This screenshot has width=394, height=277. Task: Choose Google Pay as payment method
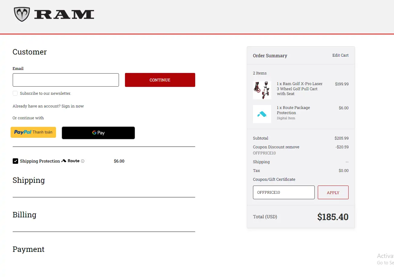click(98, 133)
